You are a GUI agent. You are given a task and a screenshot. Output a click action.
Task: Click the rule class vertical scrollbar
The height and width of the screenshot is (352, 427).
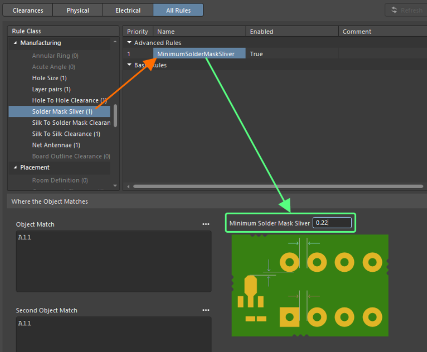116,115
